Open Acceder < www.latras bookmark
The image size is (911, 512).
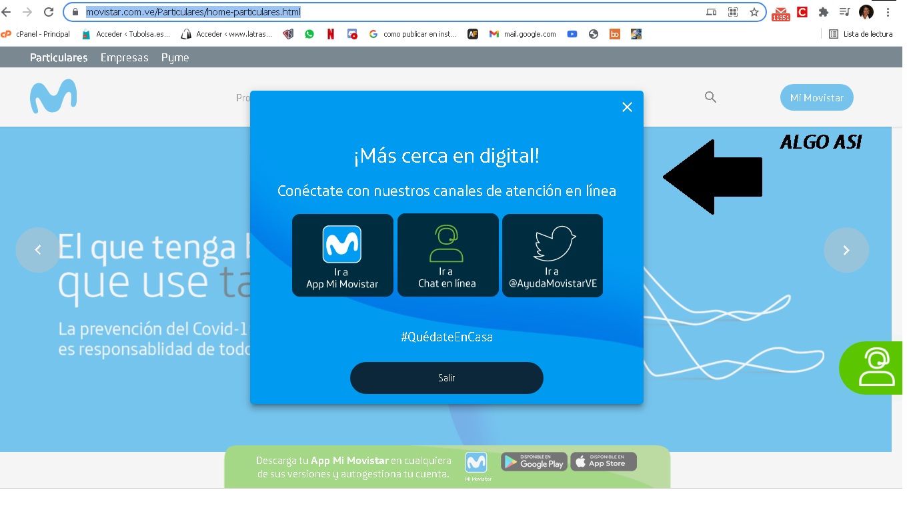227,34
